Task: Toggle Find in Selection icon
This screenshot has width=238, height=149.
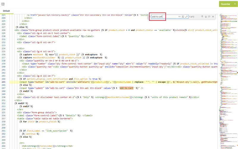Action: click(x=209, y=17)
